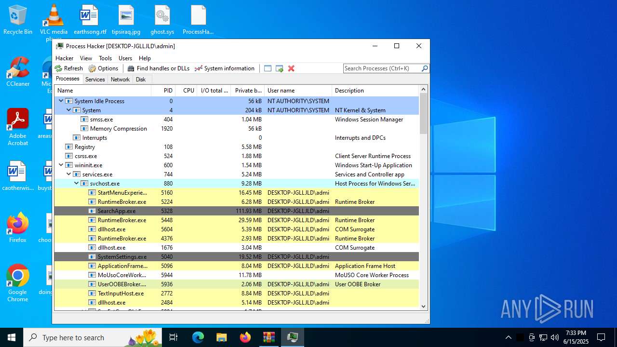
Task: Open Firefox desktop shortcut
Action: (18, 227)
